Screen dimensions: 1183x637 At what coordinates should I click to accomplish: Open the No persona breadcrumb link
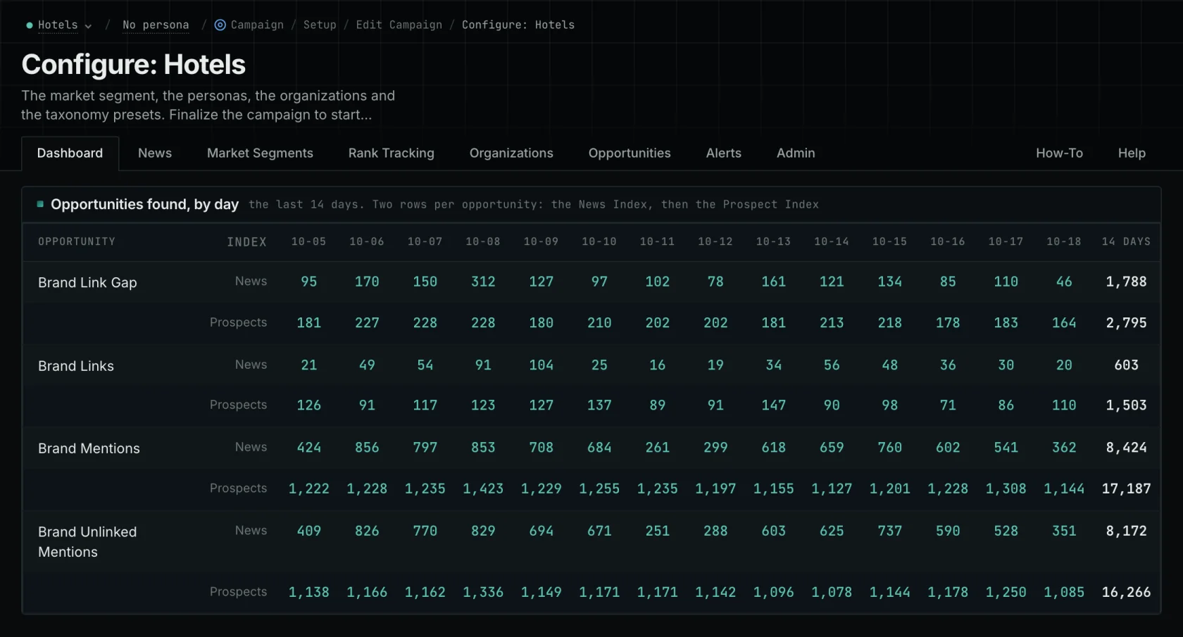tap(156, 25)
